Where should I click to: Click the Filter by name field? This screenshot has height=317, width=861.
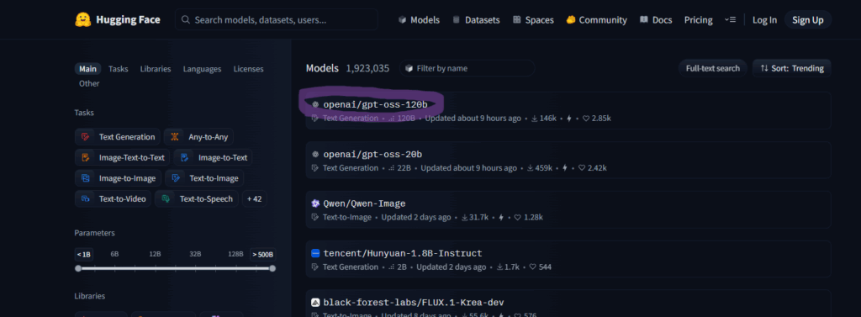pos(467,68)
